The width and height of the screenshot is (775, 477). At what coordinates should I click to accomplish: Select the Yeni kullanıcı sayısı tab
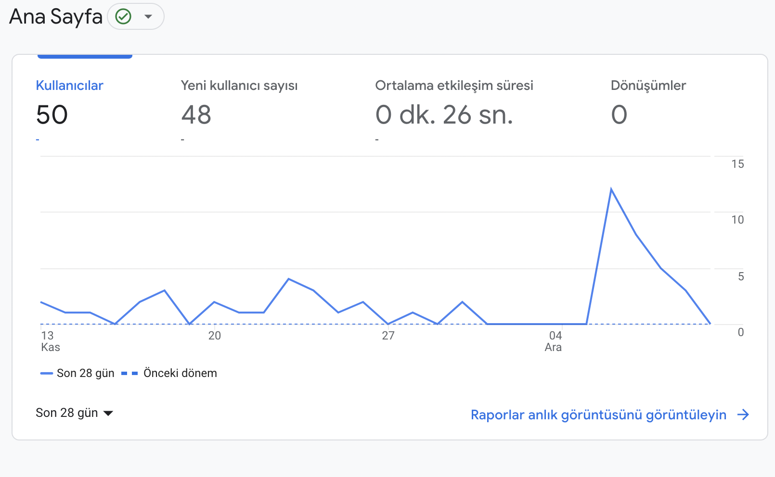[239, 86]
